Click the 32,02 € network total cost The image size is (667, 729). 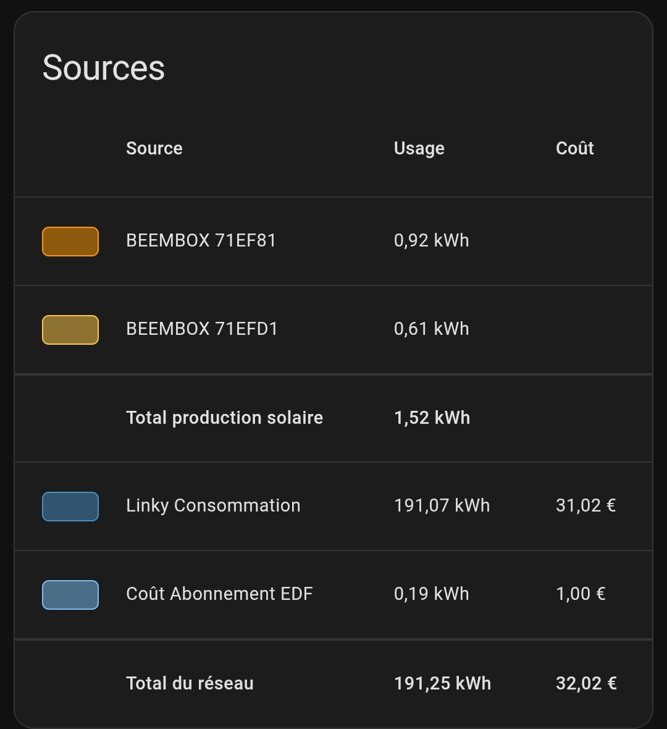pyautogui.click(x=586, y=684)
